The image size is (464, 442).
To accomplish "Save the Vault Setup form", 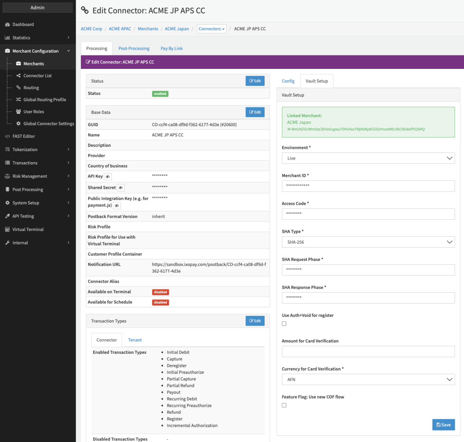I will pyautogui.click(x=443, y=425).
